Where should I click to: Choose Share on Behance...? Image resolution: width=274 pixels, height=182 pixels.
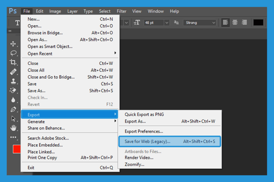point(70,128)
